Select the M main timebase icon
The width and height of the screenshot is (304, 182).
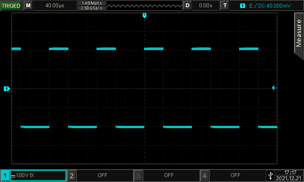click(28, 5)
